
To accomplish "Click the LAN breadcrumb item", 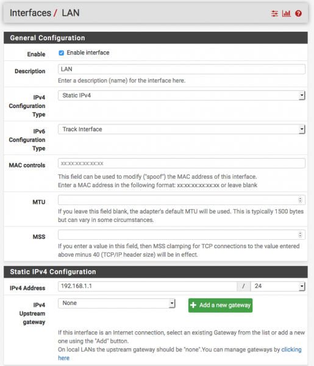I will (x=71, y=13).
